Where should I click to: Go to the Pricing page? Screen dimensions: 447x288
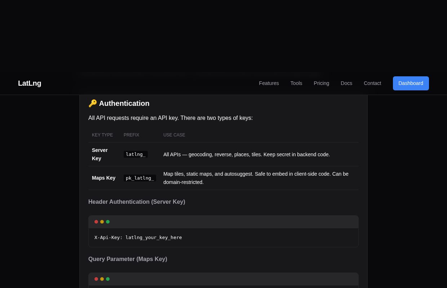(322, 83)
